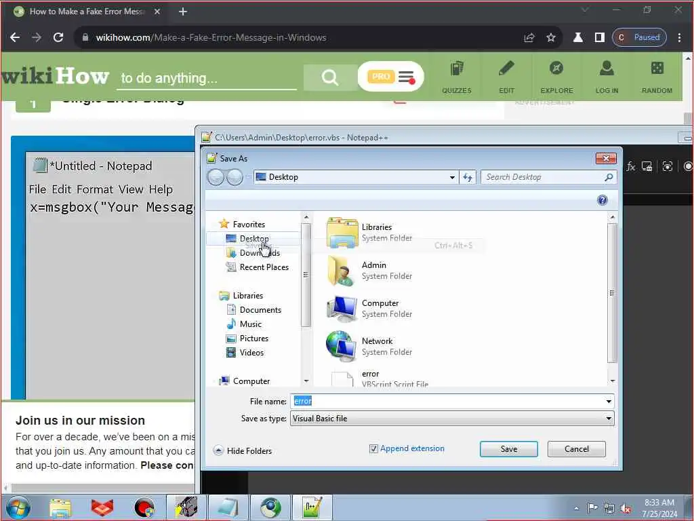This screenshot has width=694, height=521.
Task: Click the Action Center flag icon
Action: (592, 508)
